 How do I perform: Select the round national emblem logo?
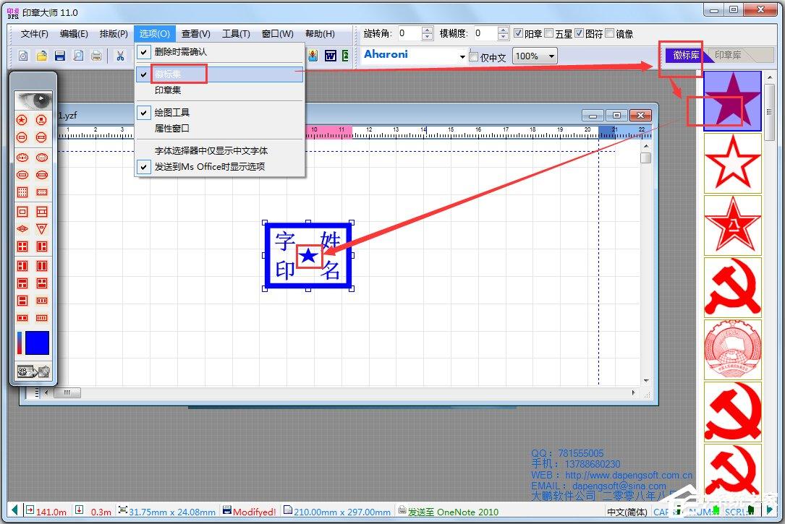[x=732, y=350]
